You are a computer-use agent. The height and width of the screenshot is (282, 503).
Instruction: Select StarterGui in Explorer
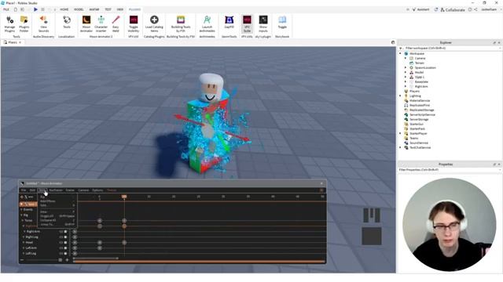pos(417,124)
